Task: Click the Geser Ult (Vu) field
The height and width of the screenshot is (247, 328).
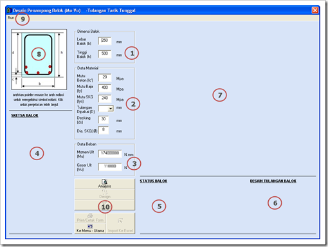Action: [110, 167]
